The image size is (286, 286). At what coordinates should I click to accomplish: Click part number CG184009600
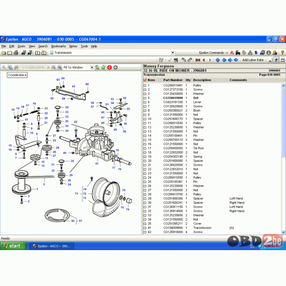tap(173, 228)
